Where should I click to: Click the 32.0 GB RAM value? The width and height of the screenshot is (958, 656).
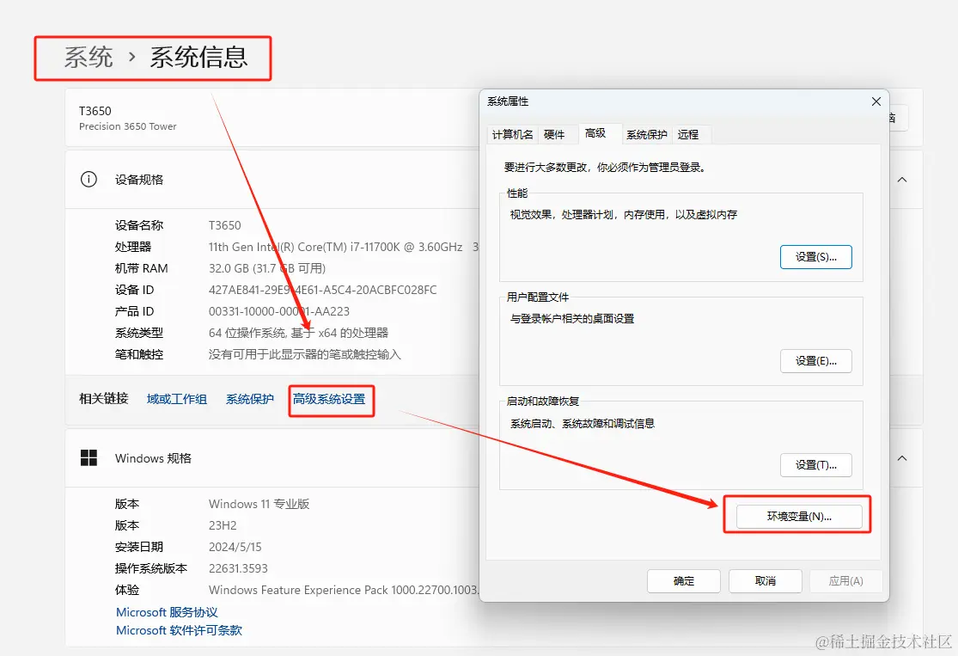pos(267,268)
